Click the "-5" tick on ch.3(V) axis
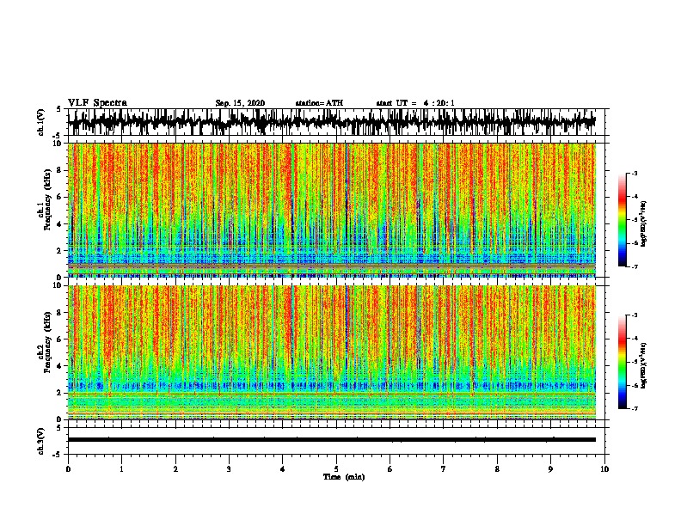This screenshot has width=681, height=526. 58,455
